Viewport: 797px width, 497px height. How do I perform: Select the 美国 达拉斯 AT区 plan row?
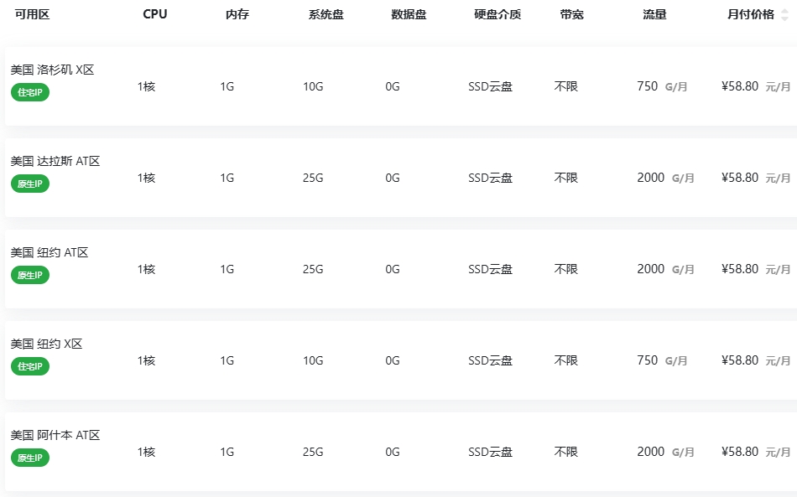(401, 178)
